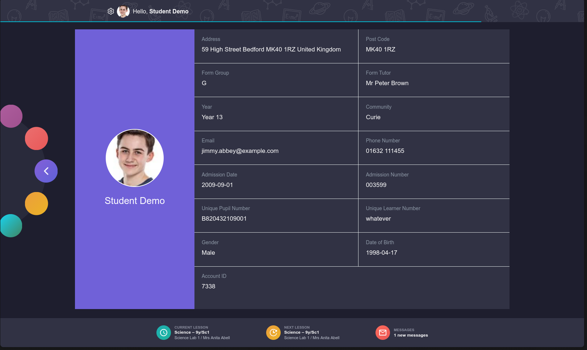Click the large student profile photo
Viewport: 587px width, 350px height.
(135, 158)
